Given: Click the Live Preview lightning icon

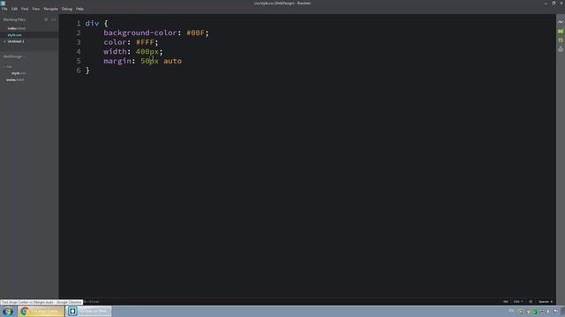Looking at the screenshot, I should [561, 22].
